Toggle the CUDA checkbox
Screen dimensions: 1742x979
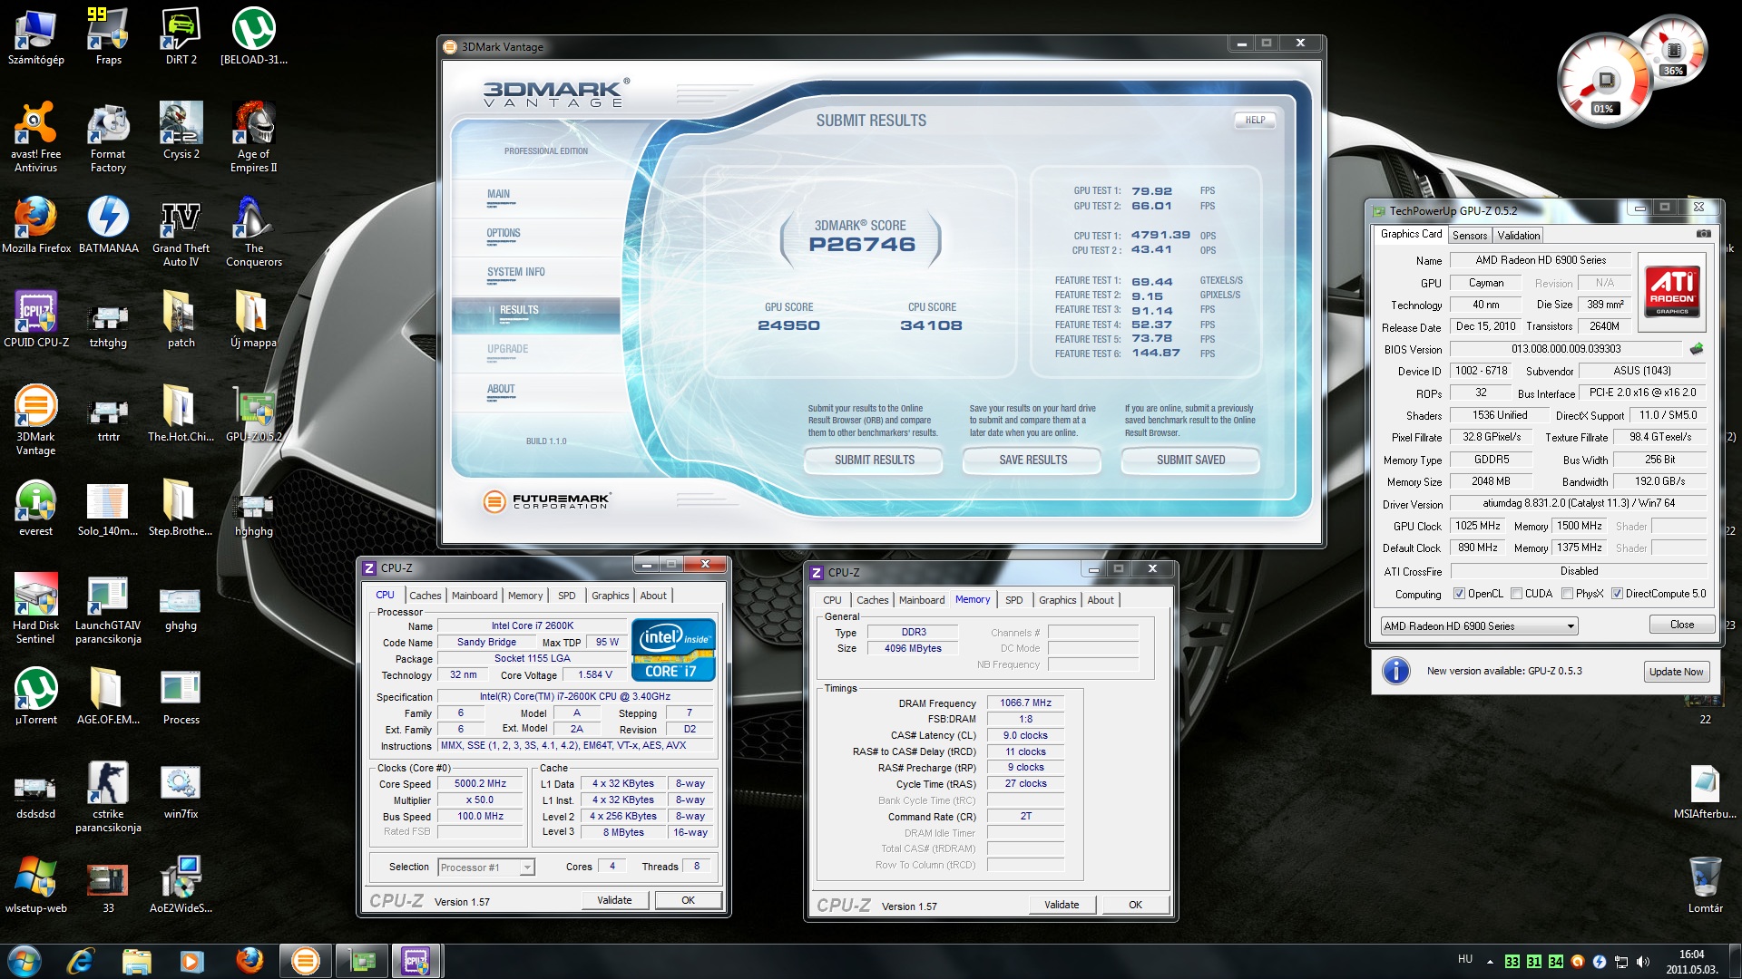pos(1516,594)
